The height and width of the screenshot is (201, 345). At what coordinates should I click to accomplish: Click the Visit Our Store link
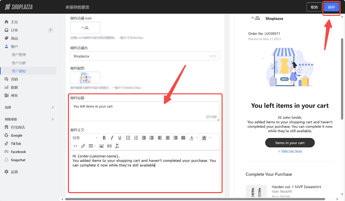click(292, 151)
